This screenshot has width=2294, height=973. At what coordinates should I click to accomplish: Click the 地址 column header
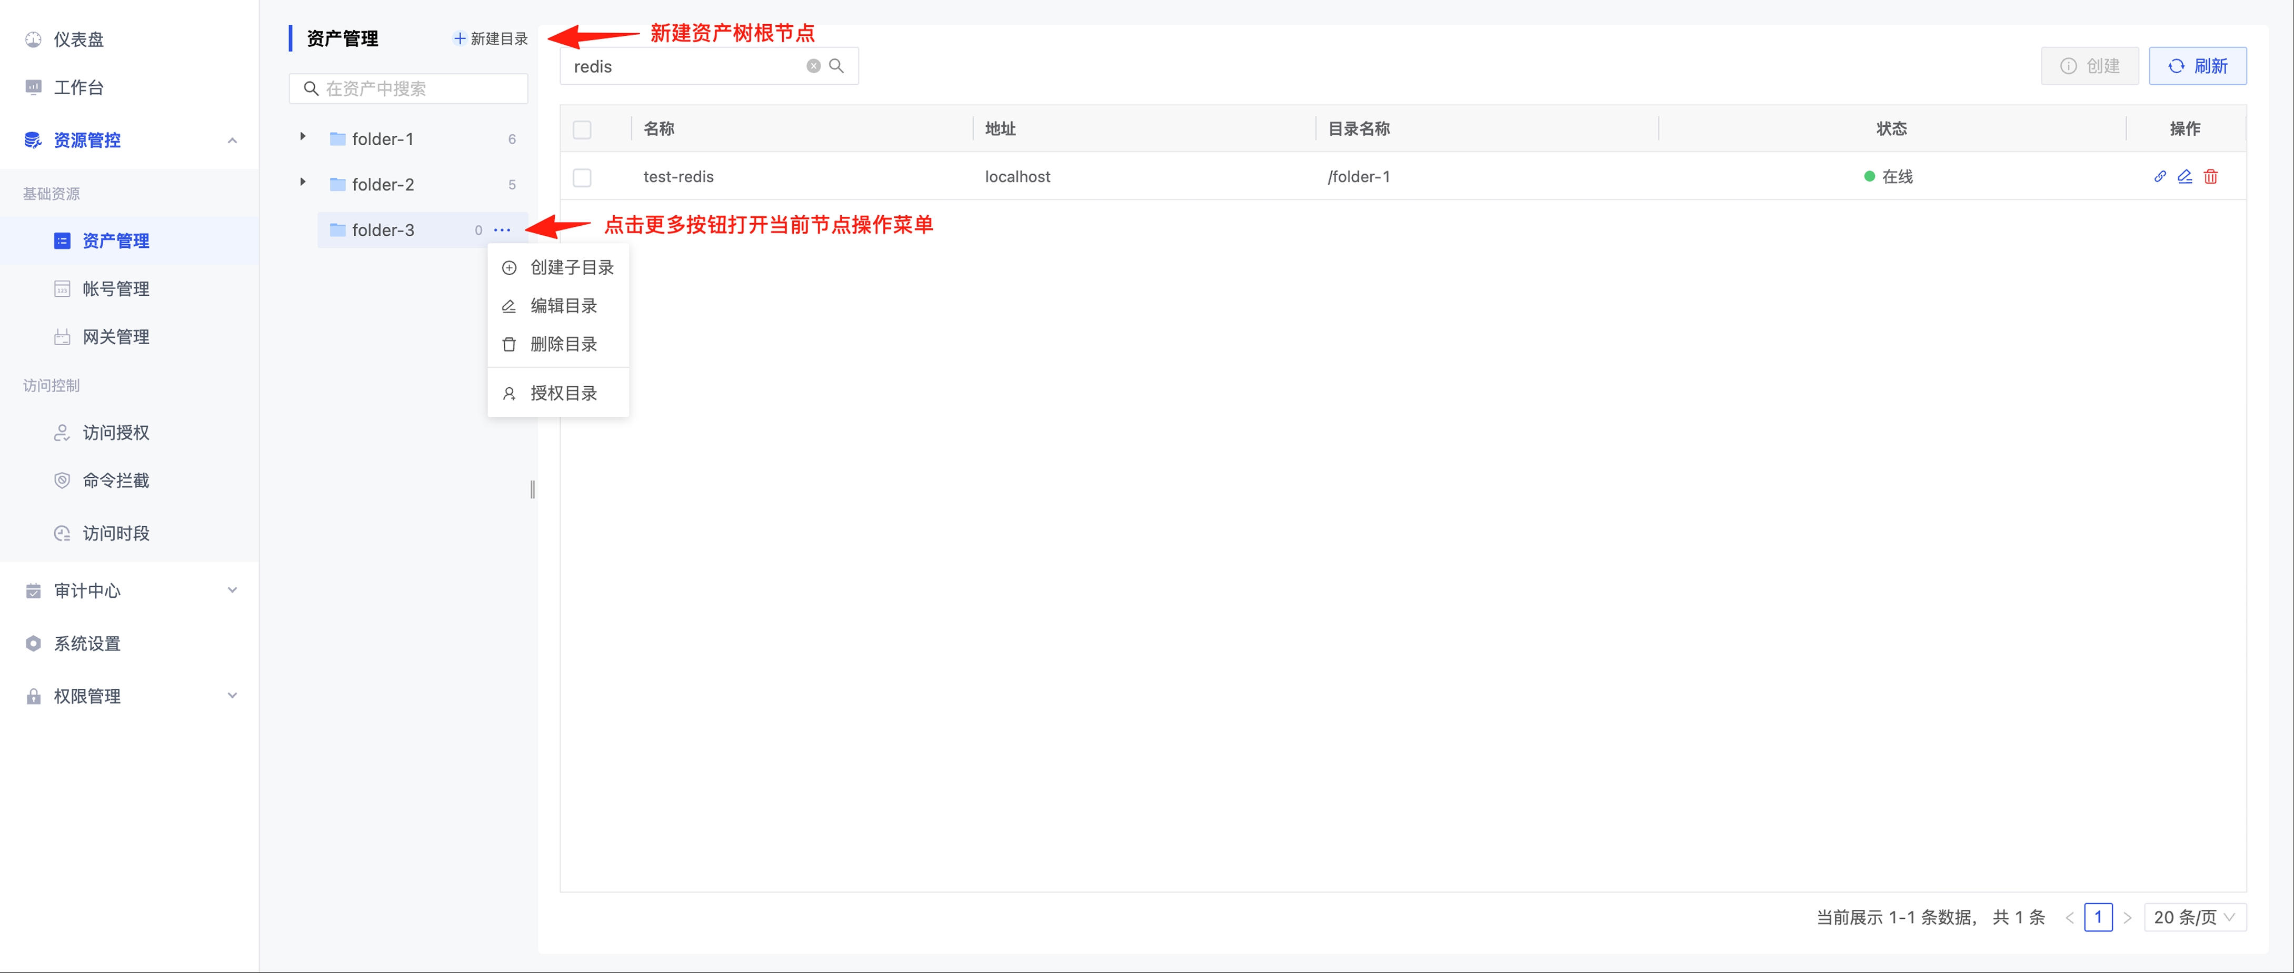pyautogui.click(x=1000, y=129)
